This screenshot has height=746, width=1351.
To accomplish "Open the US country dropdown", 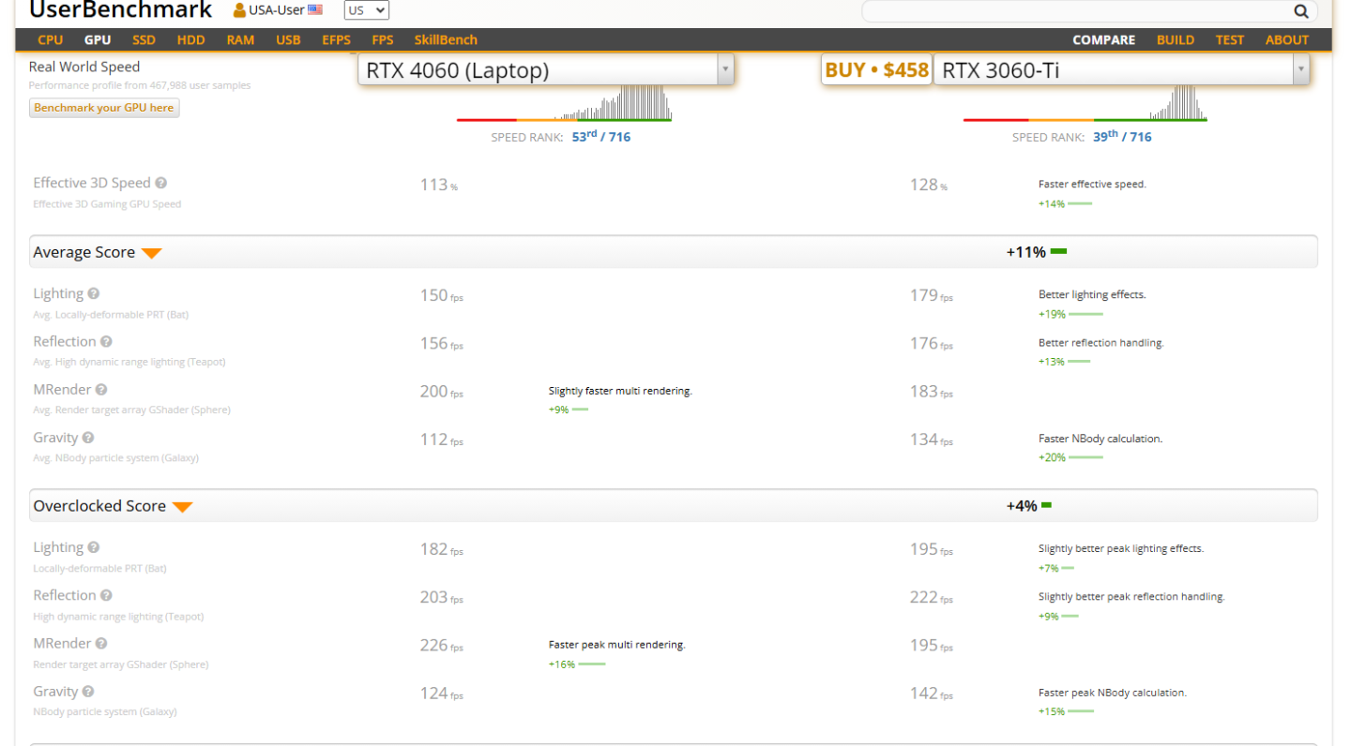I will point(366,10).
